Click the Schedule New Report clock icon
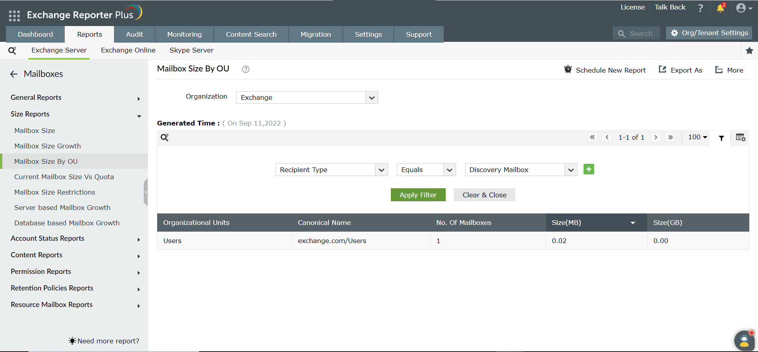758x352 pixels. (x=568, y=69)
